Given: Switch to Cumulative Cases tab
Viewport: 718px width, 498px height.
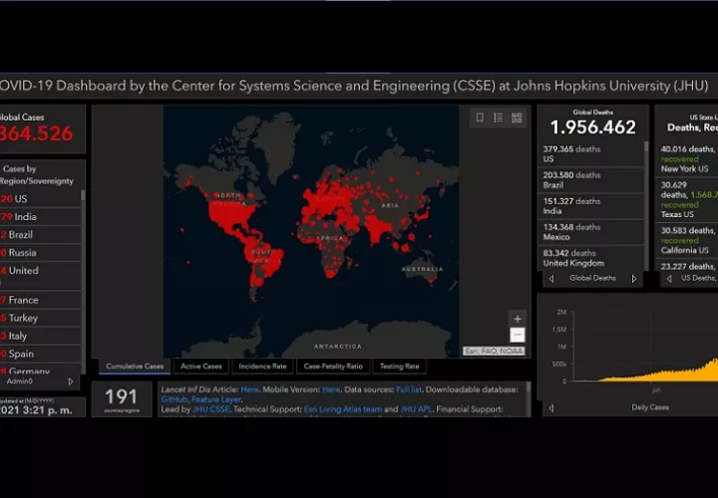Looking at the screenshot, I should tap(135, 367).
